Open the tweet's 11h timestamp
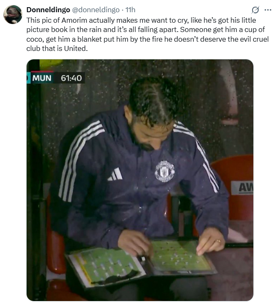This screenshot has width=277, height=304. tap(130, 10)
